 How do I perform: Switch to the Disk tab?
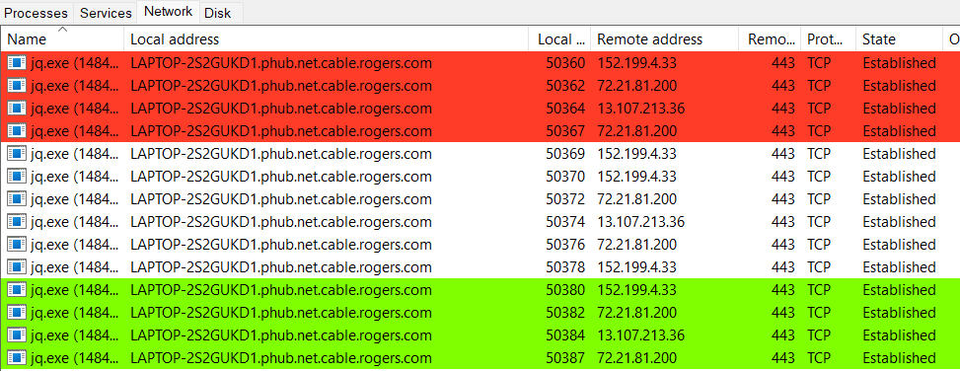click(x=218, y=12)
